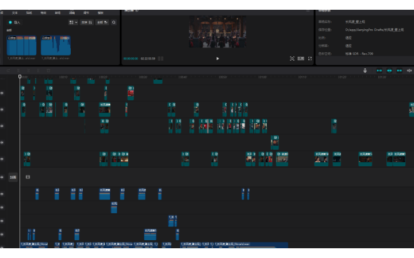Screen dimensions: 414x258
Task: Toggle the third timeline preview-axis button
Action: coord(400,71)
